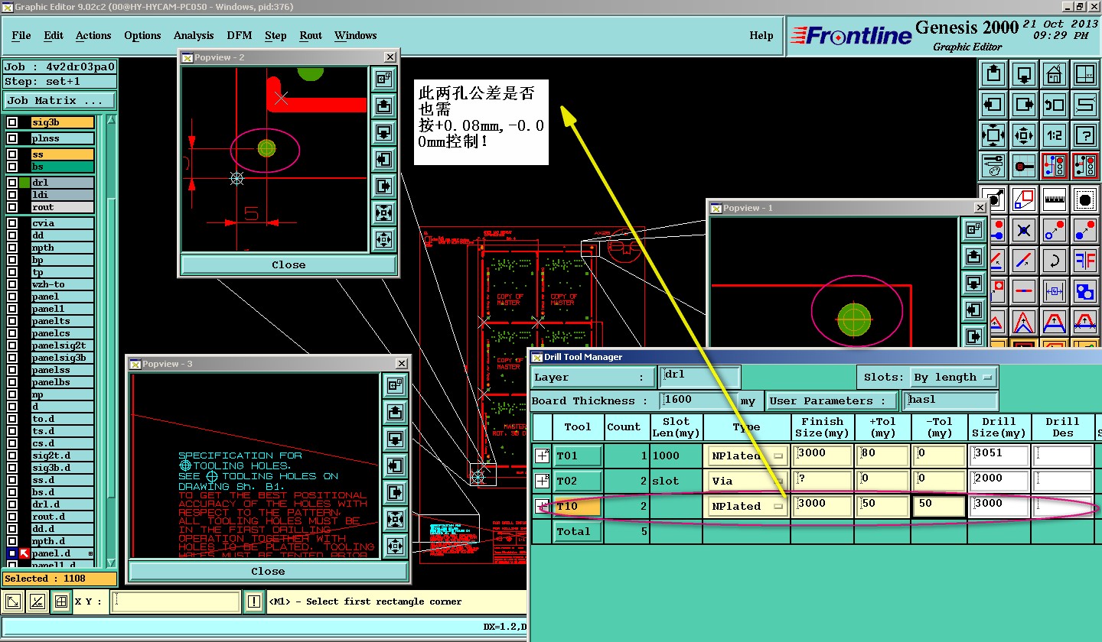
Task: Select the 1:2 zoom scale icon
Action: coord(1054,135)
